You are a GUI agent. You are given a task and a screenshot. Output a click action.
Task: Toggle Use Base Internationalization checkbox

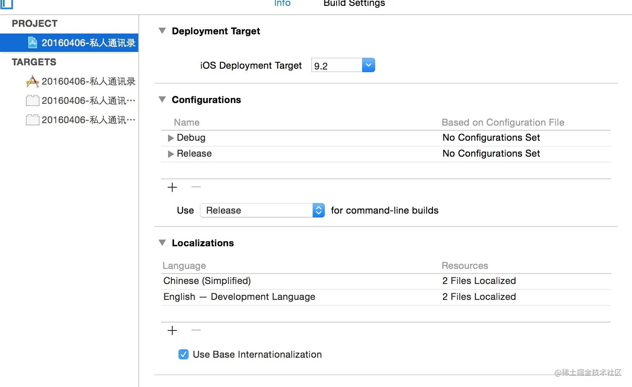point(184,354)
